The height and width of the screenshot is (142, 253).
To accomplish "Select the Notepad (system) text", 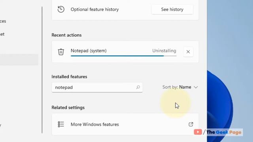I will coord(89,51).
